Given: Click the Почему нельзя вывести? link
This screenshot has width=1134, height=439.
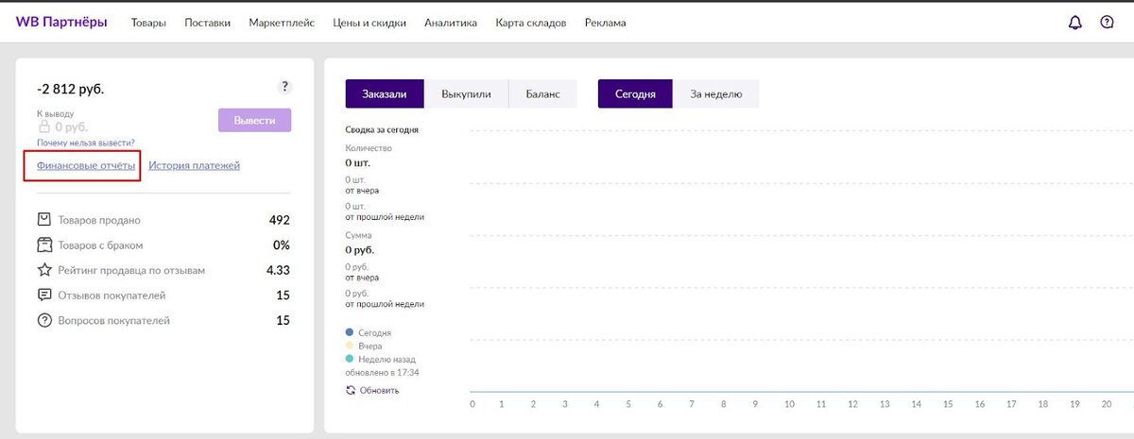Looking at the screenshot, I should coord(85,143).
